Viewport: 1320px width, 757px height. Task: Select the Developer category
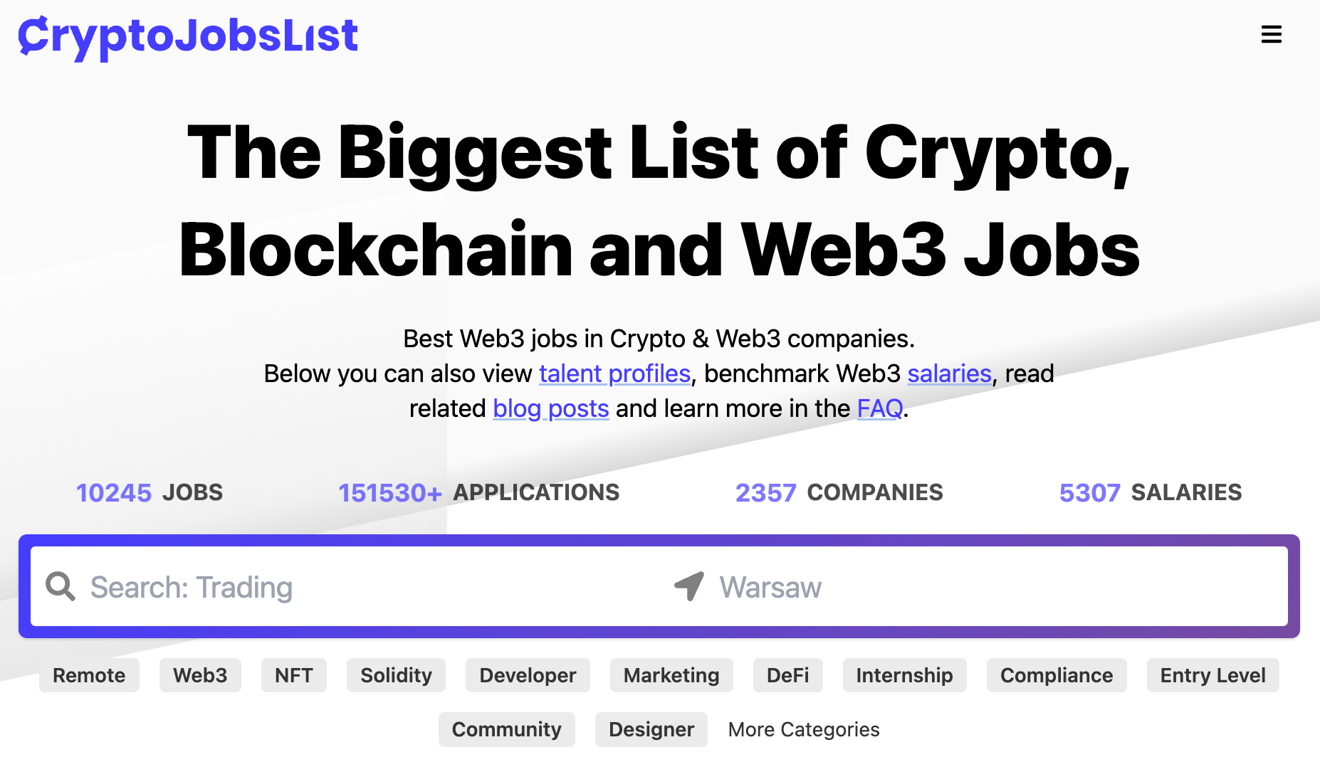tap(527, 675)
